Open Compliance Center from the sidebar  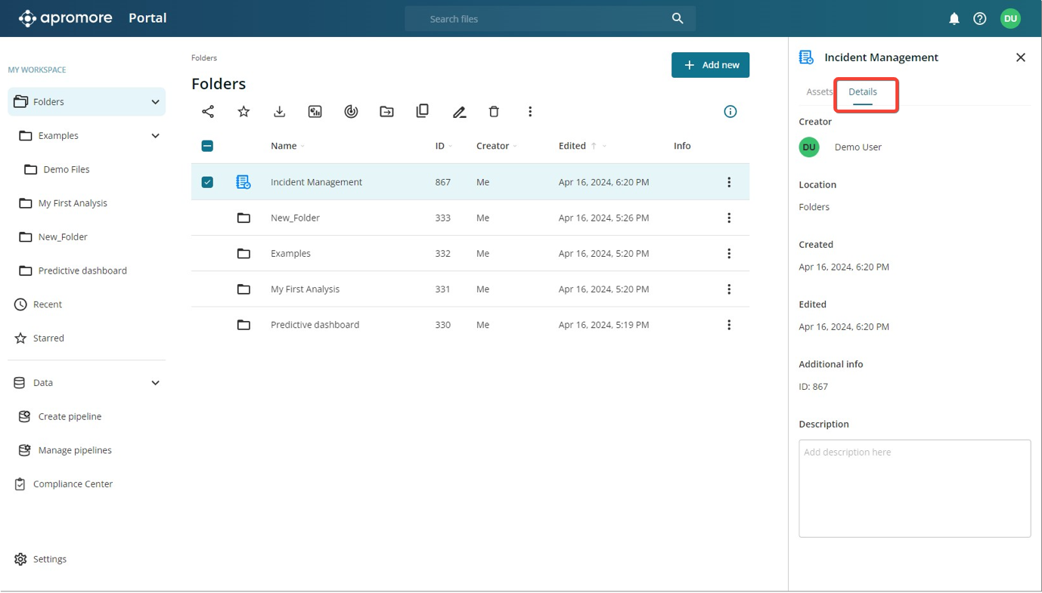(73, 483)
